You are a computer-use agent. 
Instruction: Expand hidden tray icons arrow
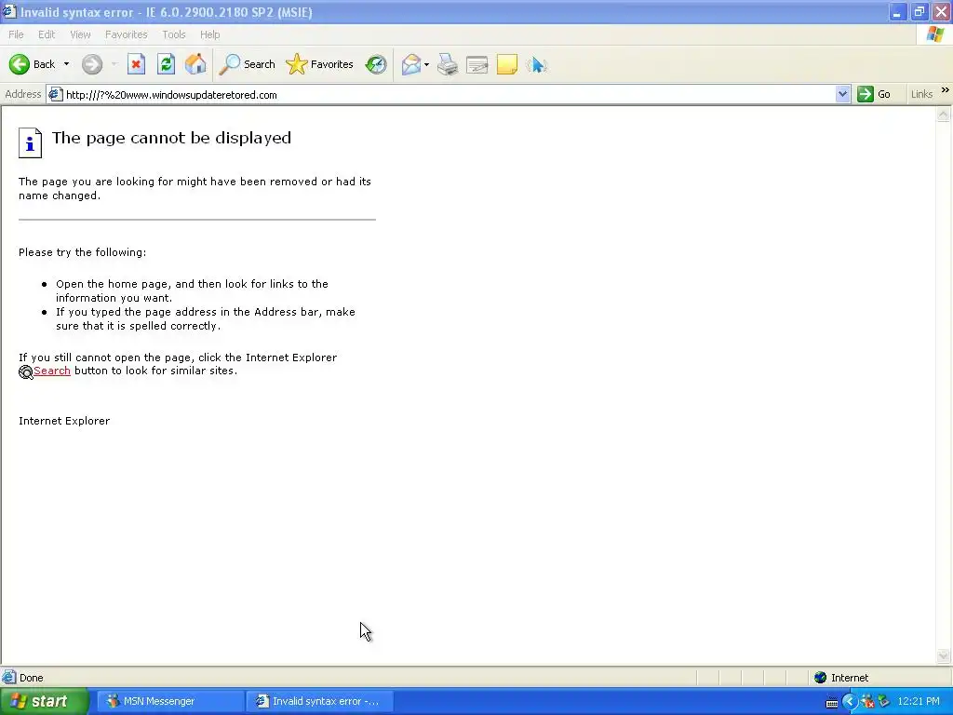850,702
